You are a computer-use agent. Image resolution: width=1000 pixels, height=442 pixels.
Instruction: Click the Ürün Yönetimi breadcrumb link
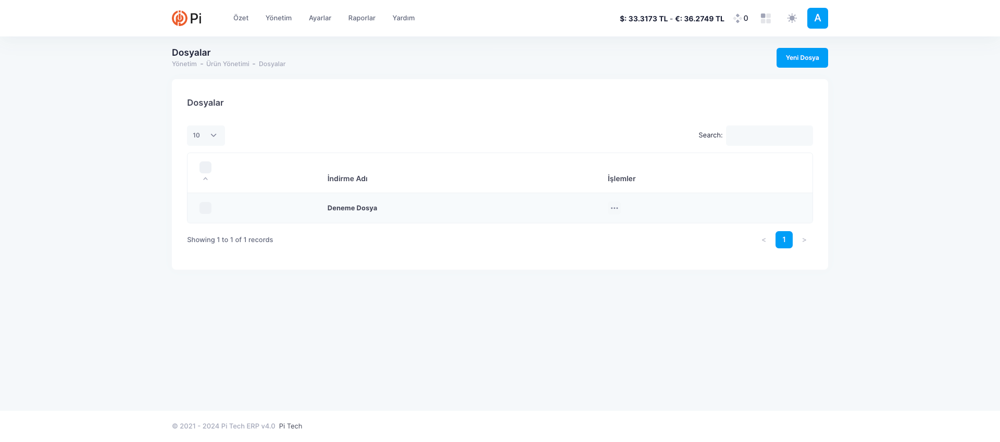point(228,64)
